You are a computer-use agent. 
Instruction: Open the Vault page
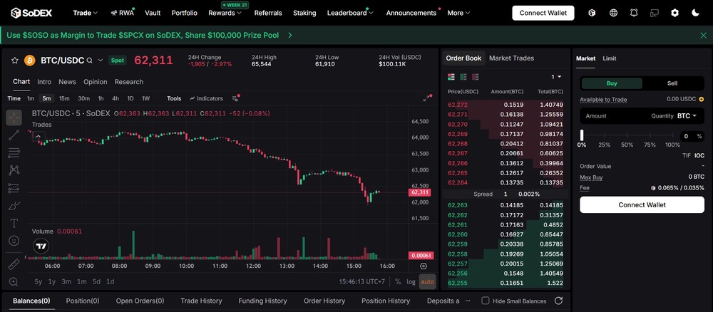tap(153, 13)
